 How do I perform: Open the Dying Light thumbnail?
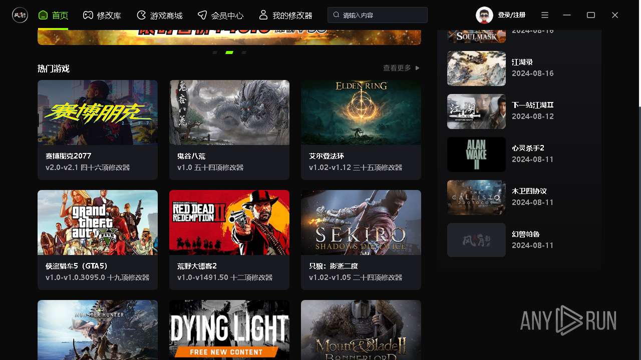(229, 330)
